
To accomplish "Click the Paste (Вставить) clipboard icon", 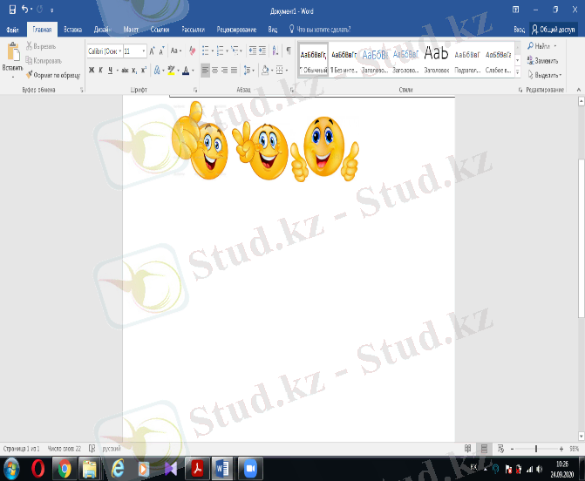I will tap(12, 52).
